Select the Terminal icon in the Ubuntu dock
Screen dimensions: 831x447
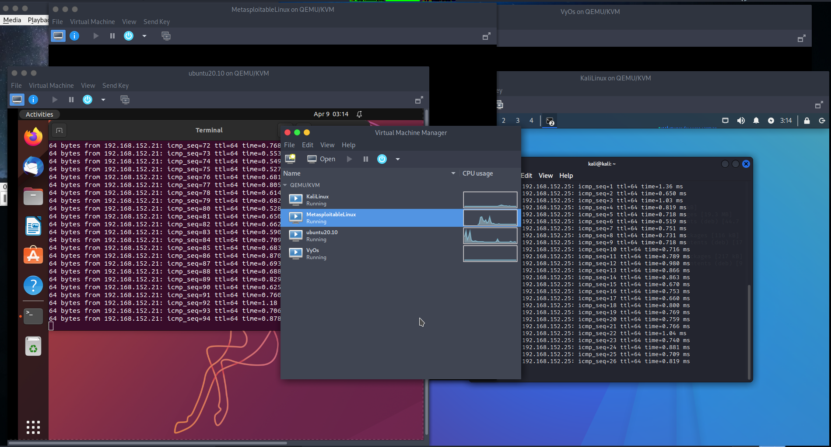click(x=33, y=316)
